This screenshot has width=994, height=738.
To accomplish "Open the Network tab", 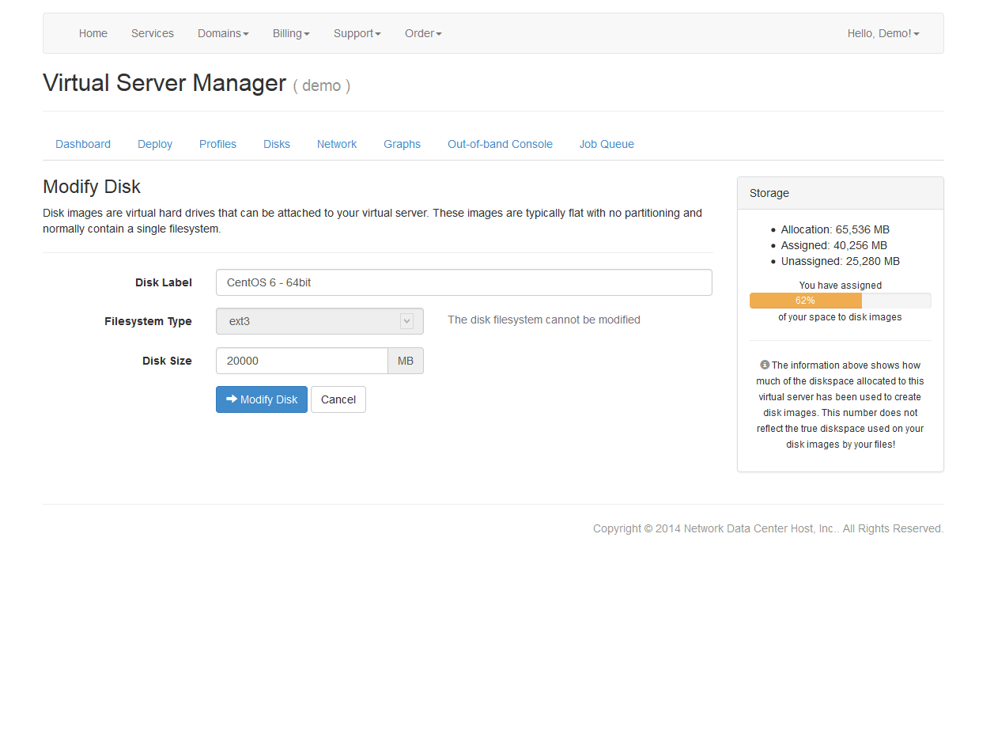I will pos(337,144).
